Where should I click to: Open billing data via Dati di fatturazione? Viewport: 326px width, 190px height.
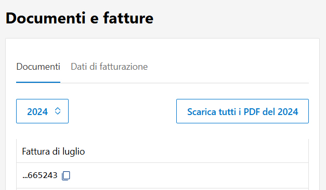point(109,67)
